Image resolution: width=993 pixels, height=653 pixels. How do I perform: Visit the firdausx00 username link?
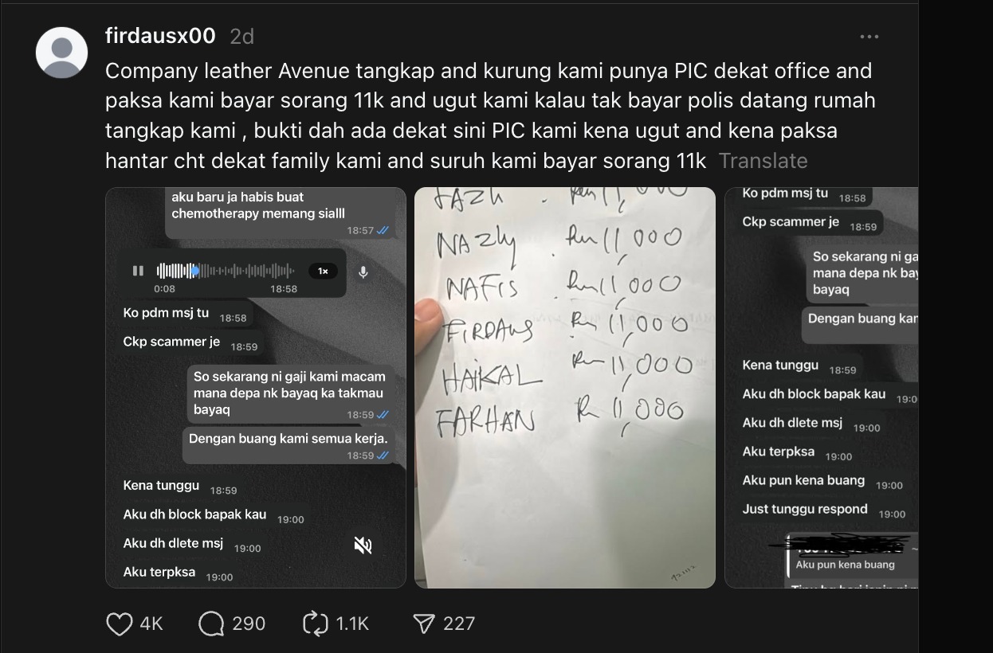160,36
